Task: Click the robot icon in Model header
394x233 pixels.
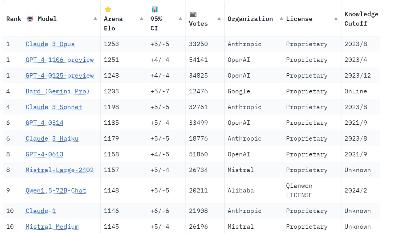Action: [30, 19]
